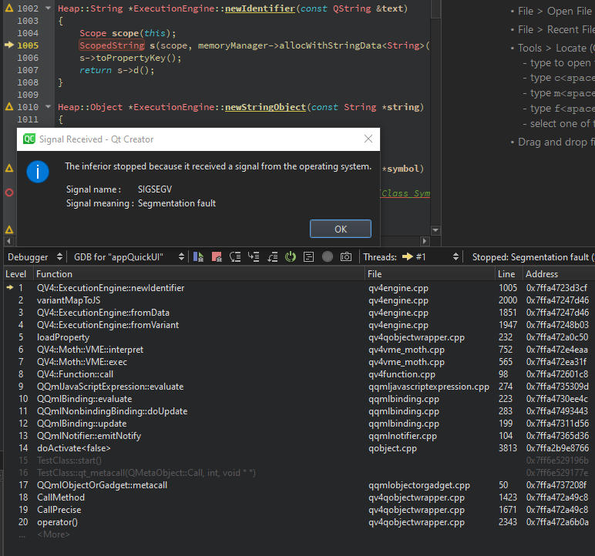Open the Debugger view dropdown
The height and width of the screenshot is (556, 595).
click(35, 257)
